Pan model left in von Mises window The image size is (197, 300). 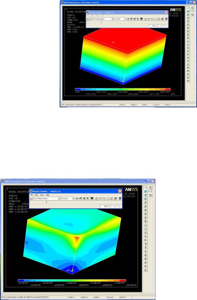tap(146, 240)
